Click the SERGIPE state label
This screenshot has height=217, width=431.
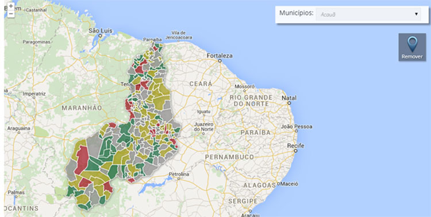tap(243, 202)
